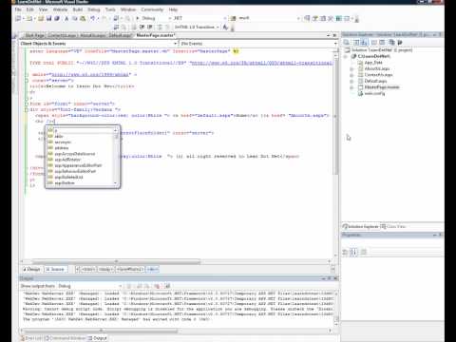Click the Solution Explorer View Designer icon
Screen dimensions: 456x342
[x=382, y=43]
